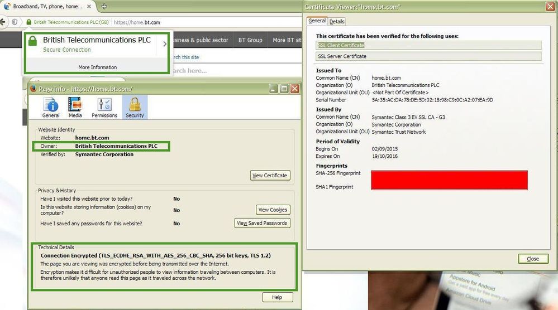Select the Security padlock icon
This screenshot has width=558, height=310.
click(x=135, y=107)
